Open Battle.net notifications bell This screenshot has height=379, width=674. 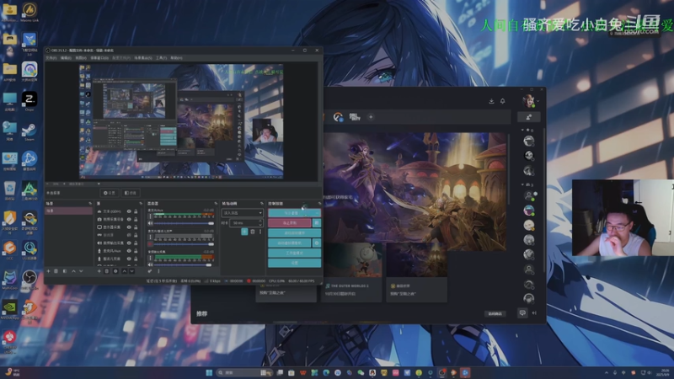[x=502, y=101]
